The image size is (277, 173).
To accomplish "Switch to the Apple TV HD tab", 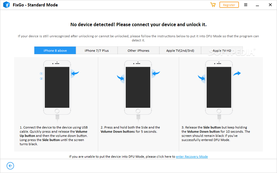I will [222, 51].
